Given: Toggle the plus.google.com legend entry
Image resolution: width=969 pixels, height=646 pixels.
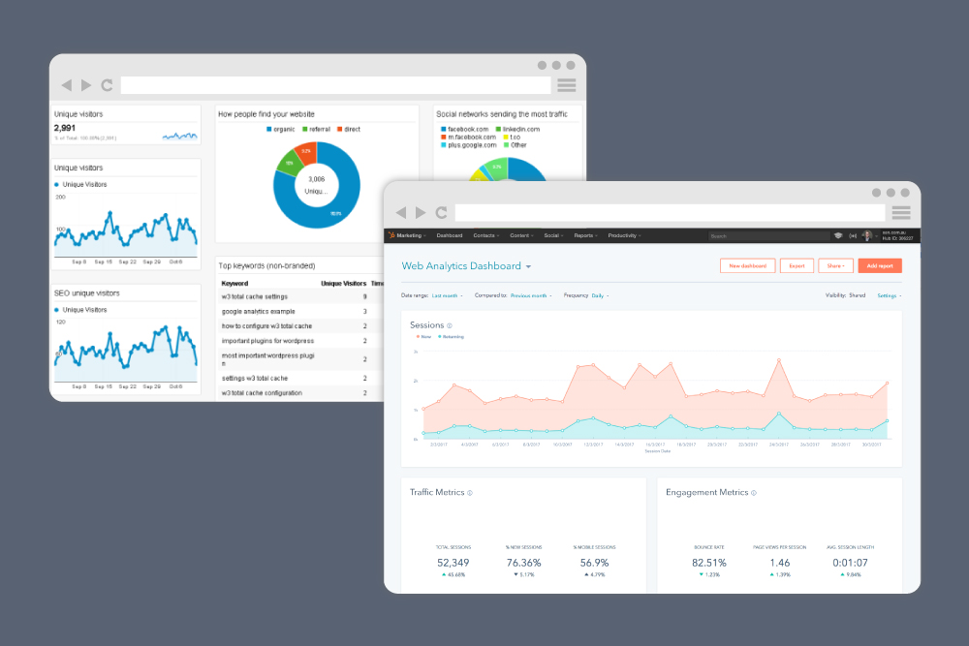Looking at the screenshot, I should click(x=468, y=145).
